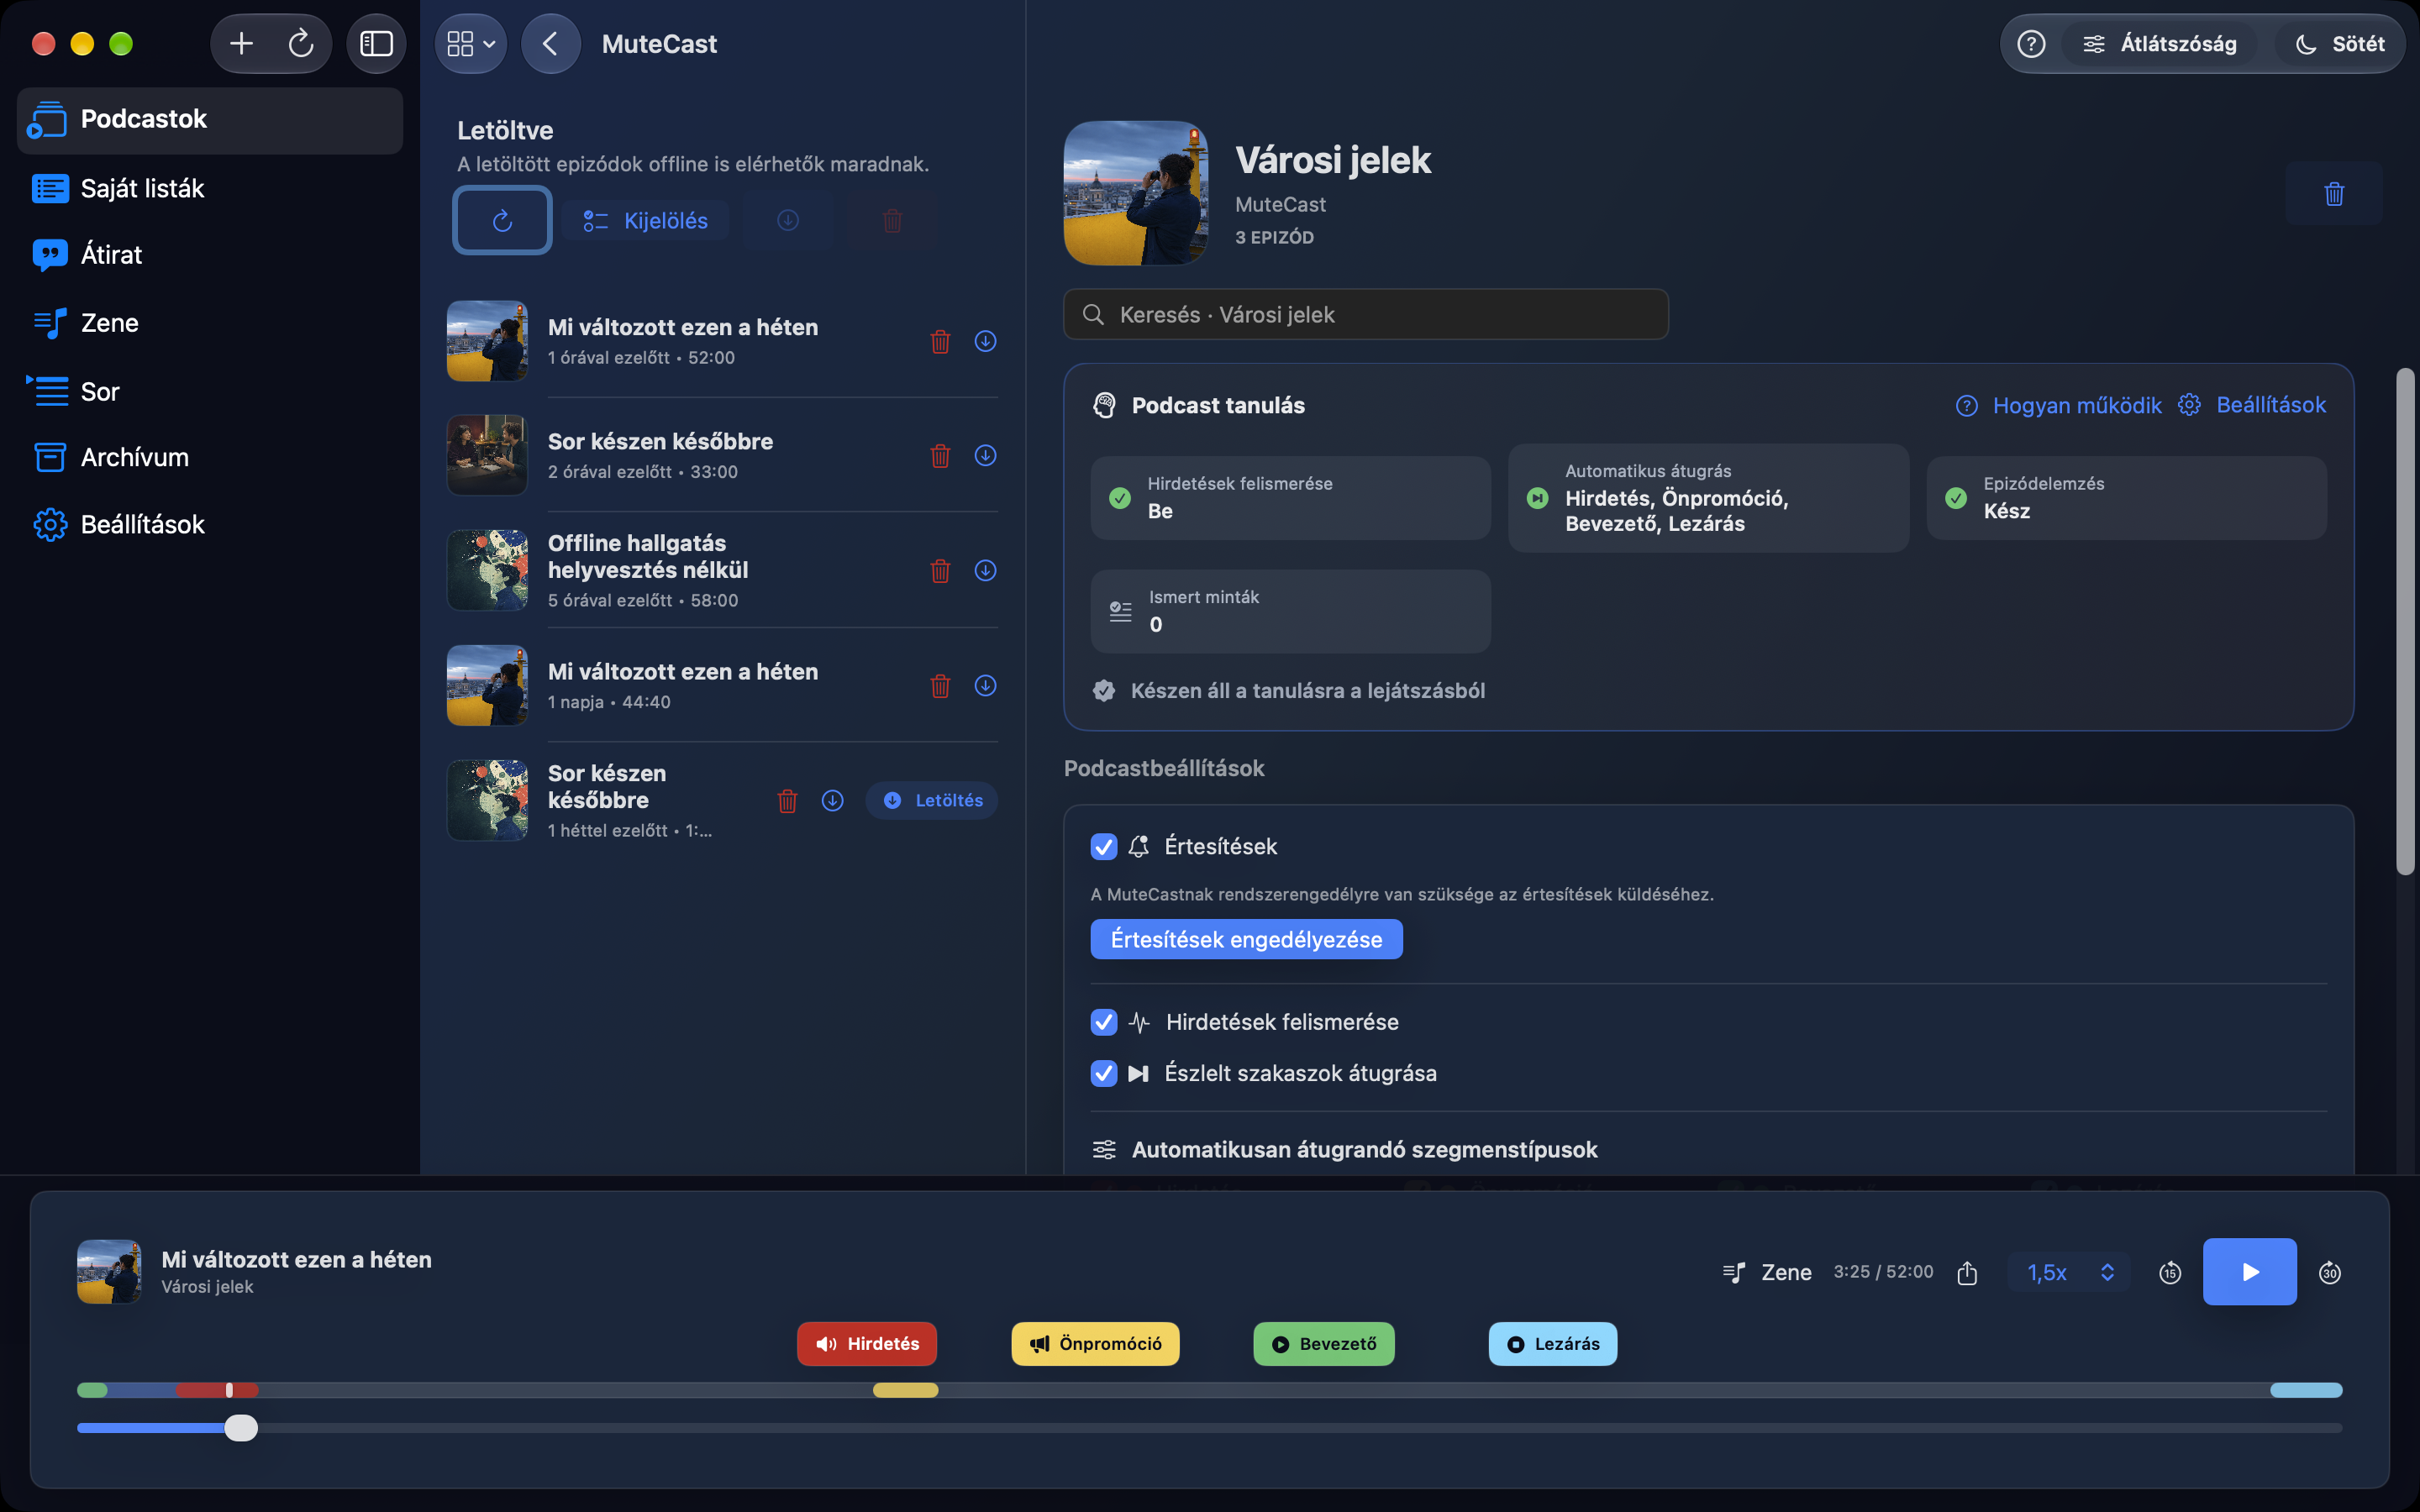
Task: Download the 44:40 Mi változott ezen a héten episode
Action: tap(985, 686)
